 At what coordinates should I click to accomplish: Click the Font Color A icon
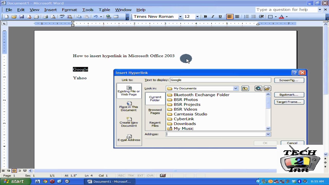point(281,17)
